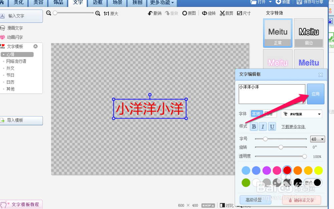Select the 裁剪 crop tool

[x=226, y=13]
